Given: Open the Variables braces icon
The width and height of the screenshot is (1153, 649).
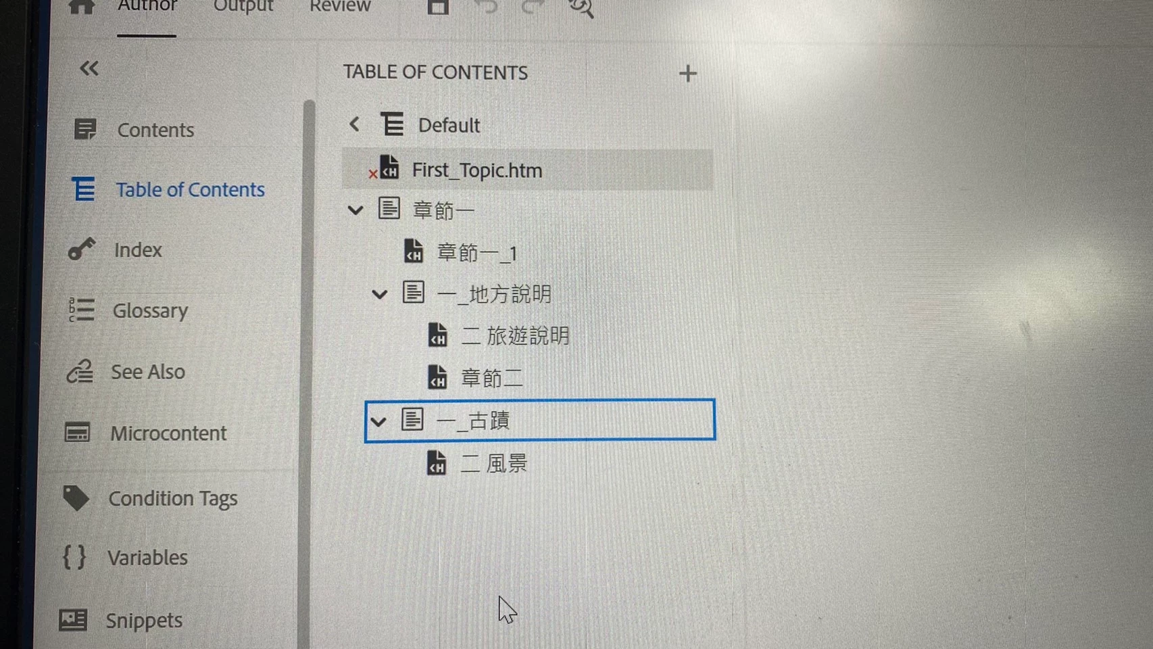Looking at the screenshot, I should (x=74, y=558).
